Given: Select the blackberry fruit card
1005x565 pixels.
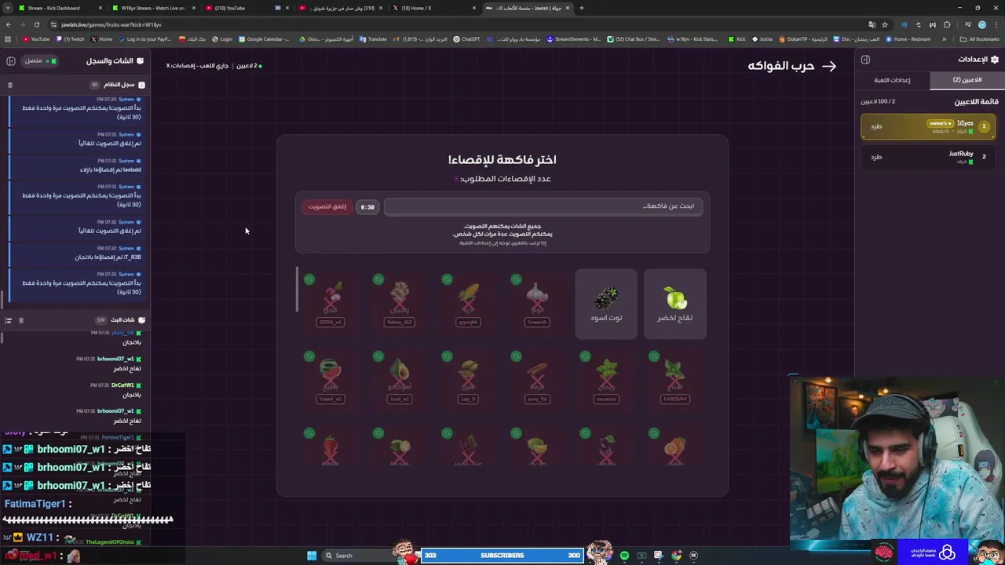Looking at the screenshot, I should click(606, 304).
